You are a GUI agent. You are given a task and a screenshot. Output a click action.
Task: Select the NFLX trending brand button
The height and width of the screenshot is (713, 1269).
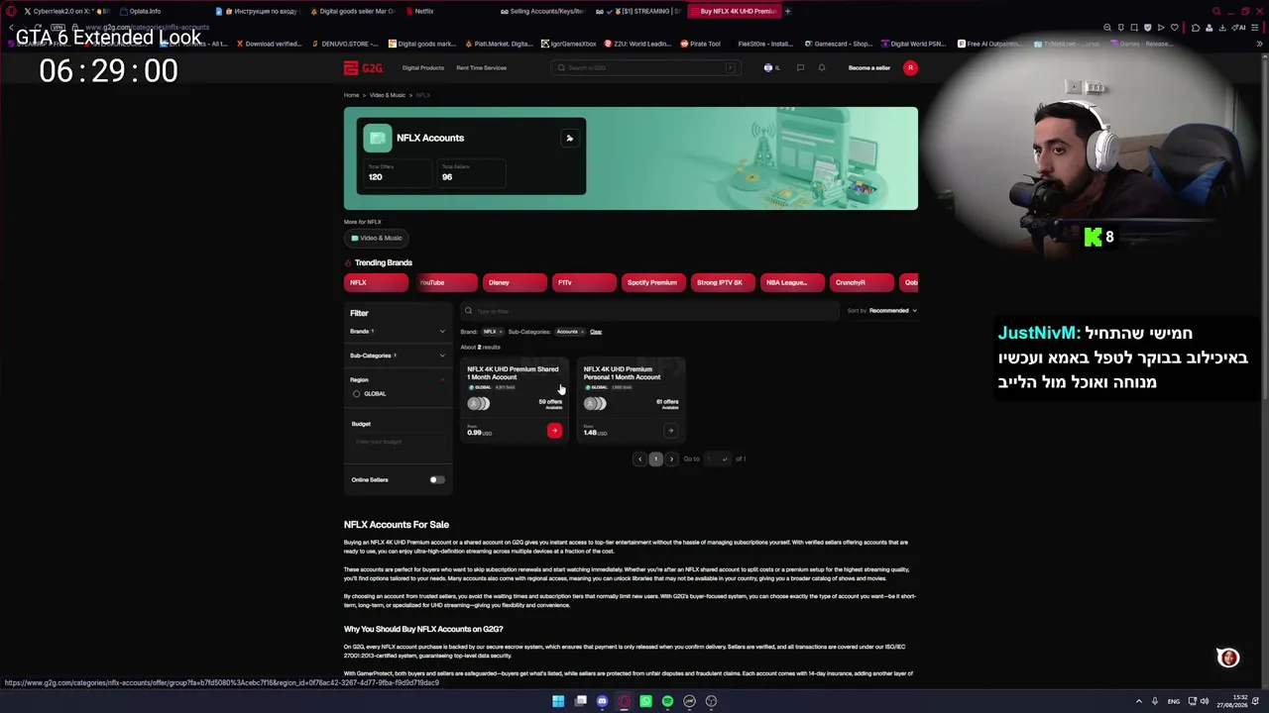376,282
